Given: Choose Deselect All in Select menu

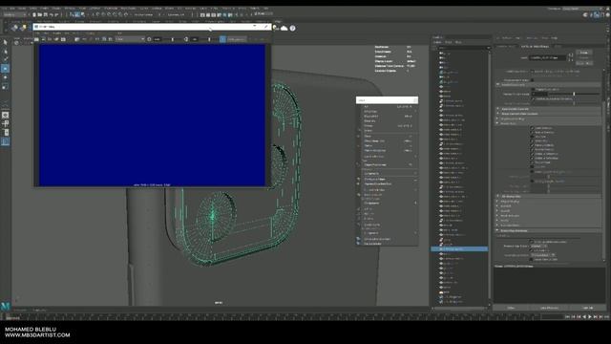Looking at the screenshot, I should click(x=389, y=117).
